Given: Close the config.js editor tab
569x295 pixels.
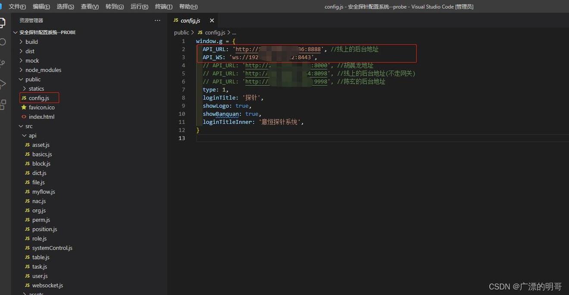Looking at the screenshot, I should (x=212, y=21).
